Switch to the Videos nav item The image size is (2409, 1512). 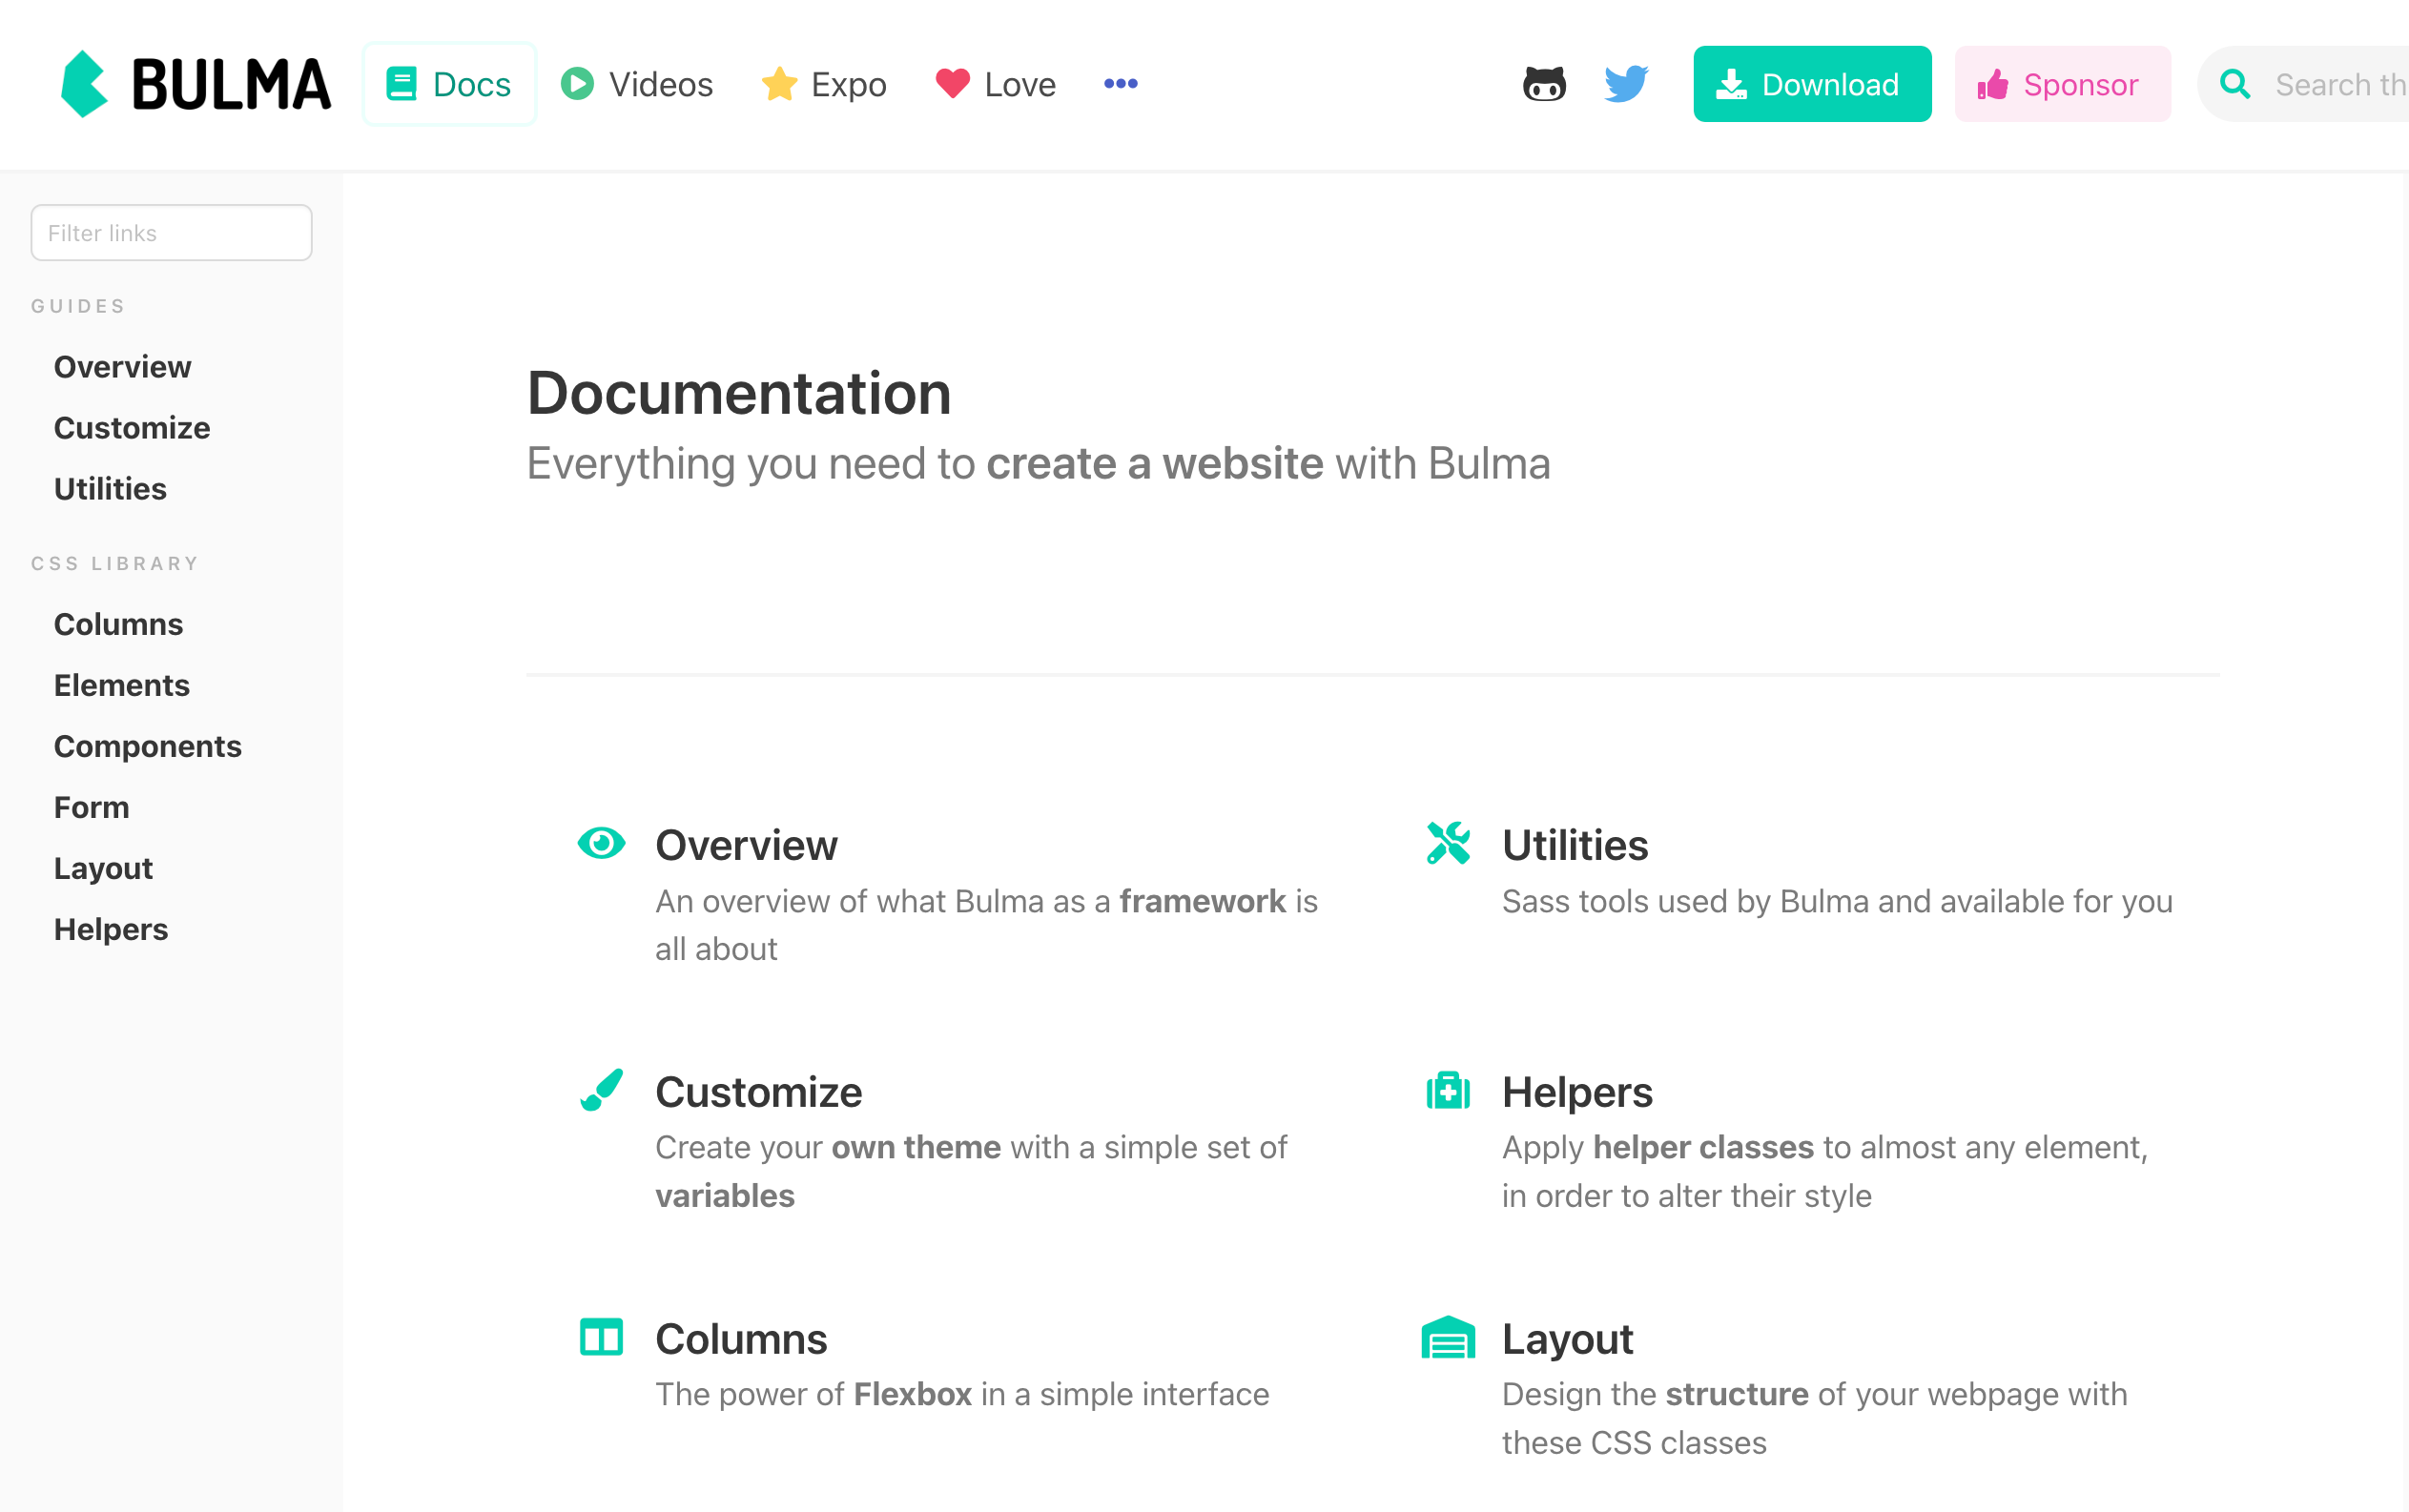637,84
